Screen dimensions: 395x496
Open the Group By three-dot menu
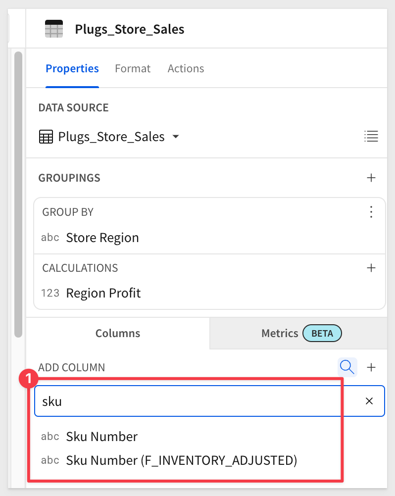[x=371, y=212]
